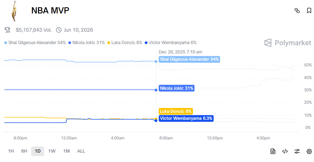Click the Polymarket logo watermark
Viewport: 314px width, 162px height.
point(288,43)
